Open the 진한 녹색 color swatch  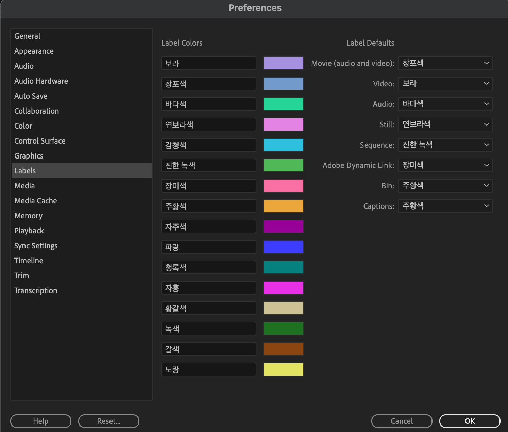(x=284, y=165)
